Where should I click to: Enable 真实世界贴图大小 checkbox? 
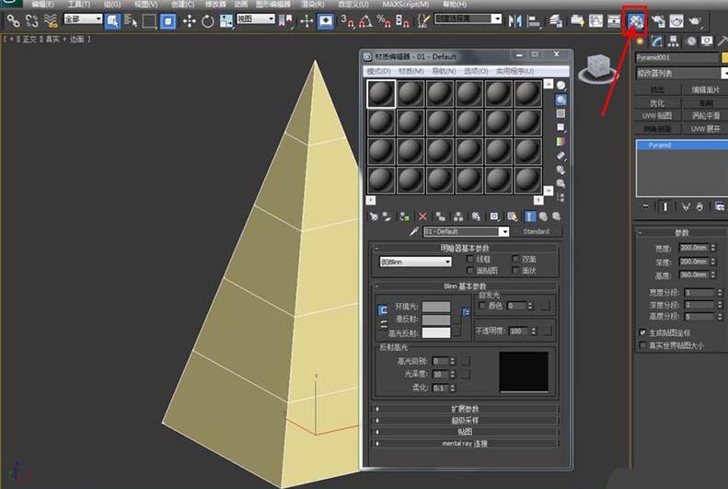642,345
